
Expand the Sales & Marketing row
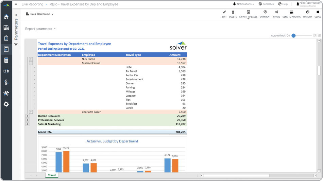(28, 124)
